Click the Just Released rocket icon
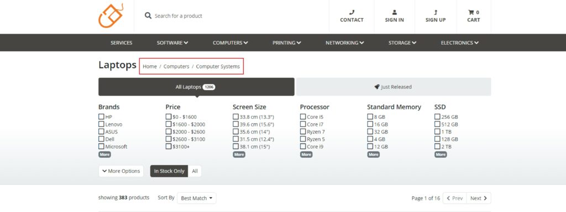This screenshot has width=566, height=212. click(377, 87)
